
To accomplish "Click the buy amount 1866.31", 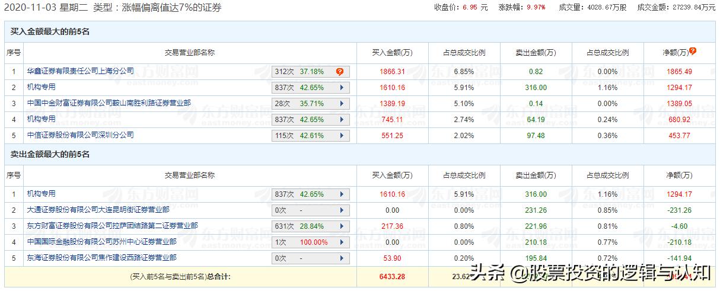I will tap(392, 72).
